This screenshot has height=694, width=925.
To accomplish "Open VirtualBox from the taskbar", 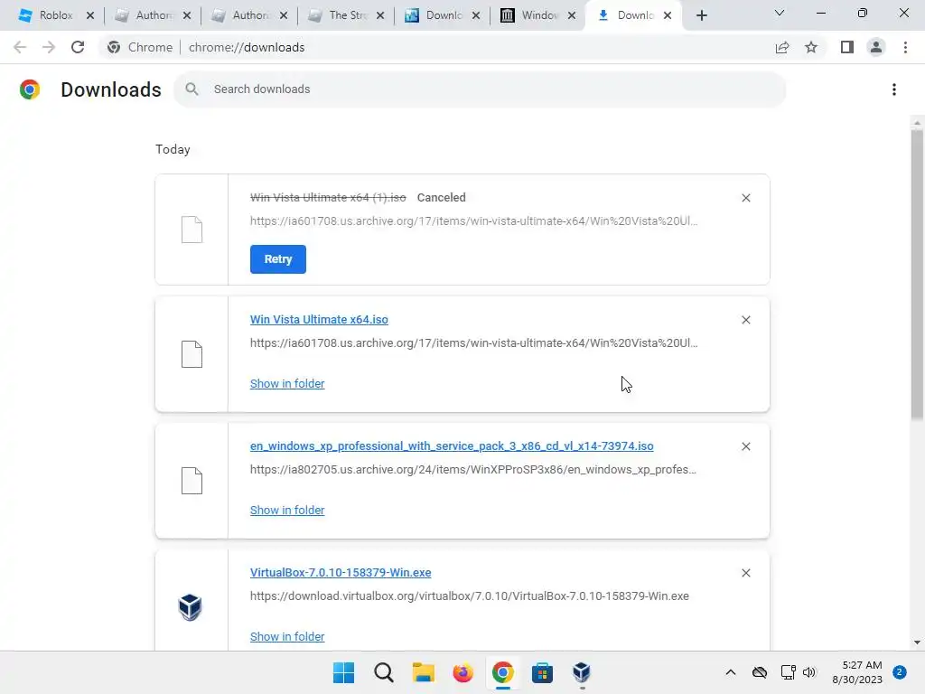I will point(582,672).
